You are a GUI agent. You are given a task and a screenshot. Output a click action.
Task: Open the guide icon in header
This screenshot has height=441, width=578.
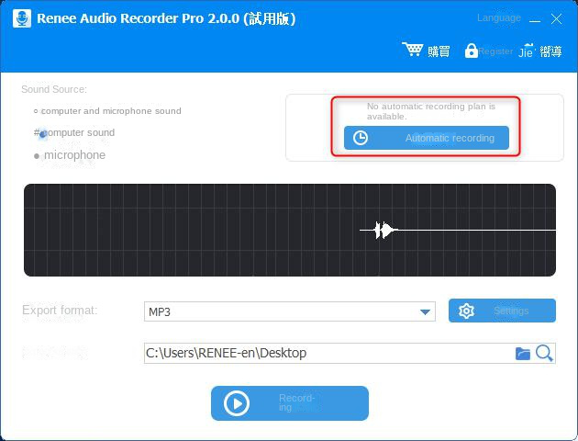coord(528,51)
